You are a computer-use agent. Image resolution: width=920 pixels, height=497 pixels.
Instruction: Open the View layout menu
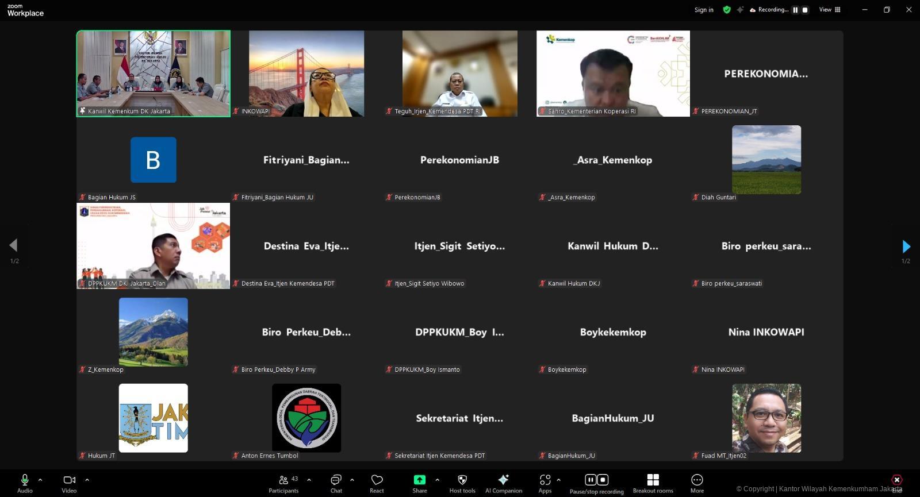pyautogui.click(x=830, y=10)
